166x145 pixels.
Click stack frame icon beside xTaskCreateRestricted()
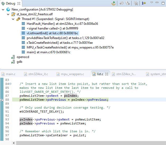(x=23, y=43)
